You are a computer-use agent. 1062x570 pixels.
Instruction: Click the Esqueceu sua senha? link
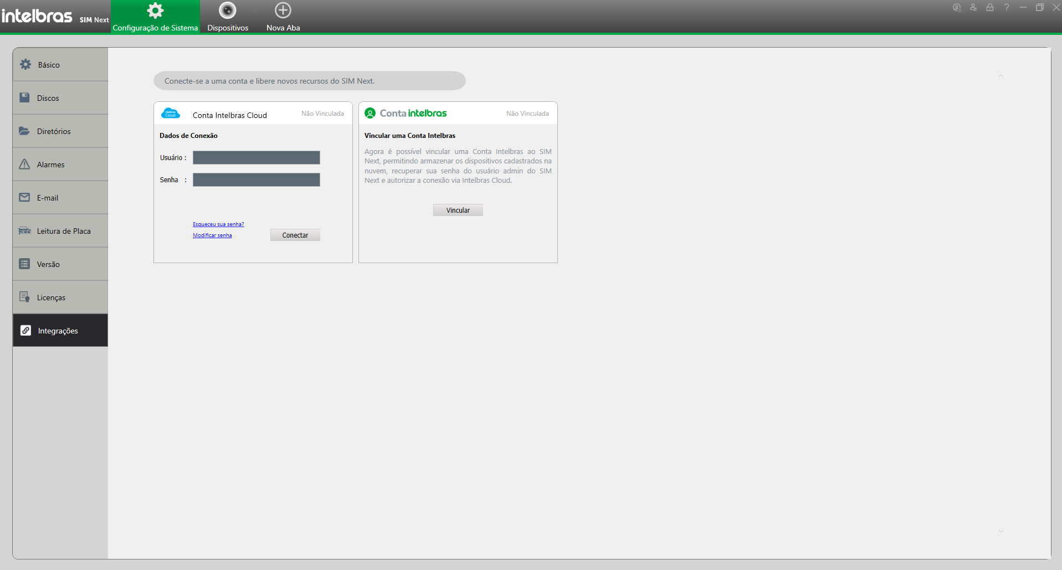(x=218, y=224)
